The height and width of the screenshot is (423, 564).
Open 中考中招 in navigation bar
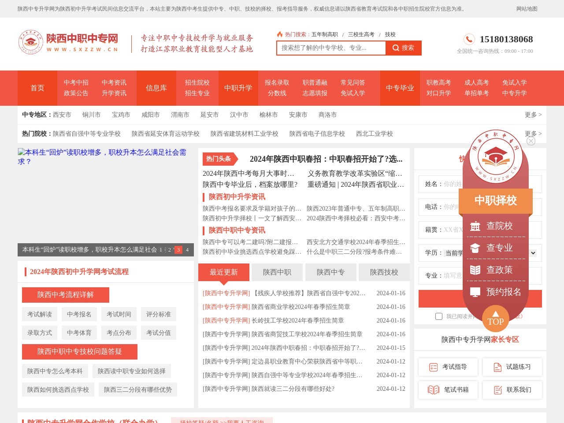click(76, 83)
